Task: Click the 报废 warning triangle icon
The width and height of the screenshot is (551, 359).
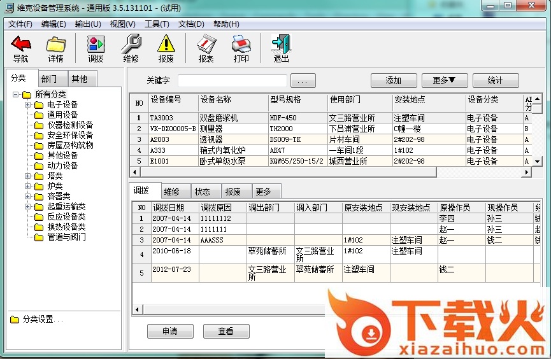Action: coord(166,45)
